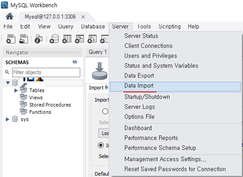Image resolution: width=243 pixels, height=177 pixels.
Task: Select Stored Procedures in schema tree
Action: [x=50, y=105]
